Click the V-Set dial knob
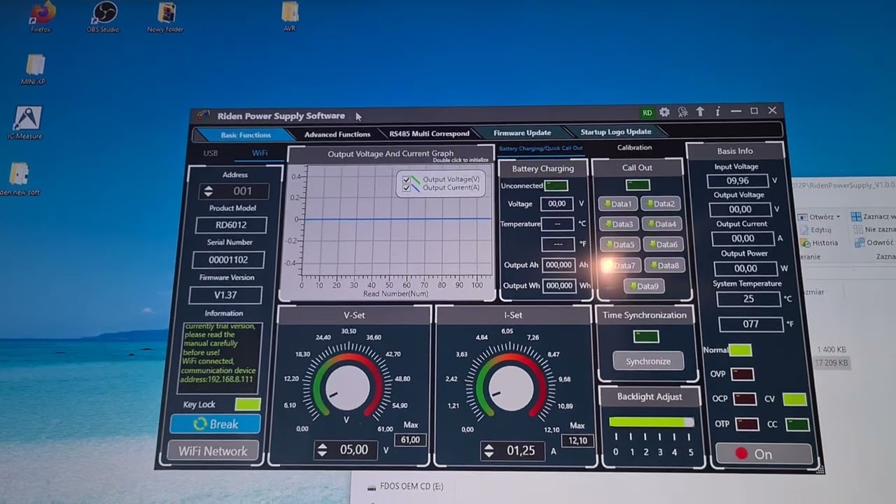The image size is (896, 504). [347, 386]
